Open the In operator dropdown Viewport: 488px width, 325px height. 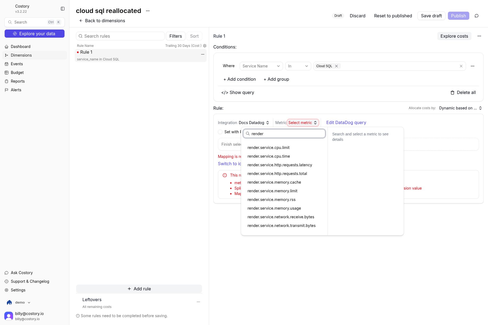click(x=298, y=66)
